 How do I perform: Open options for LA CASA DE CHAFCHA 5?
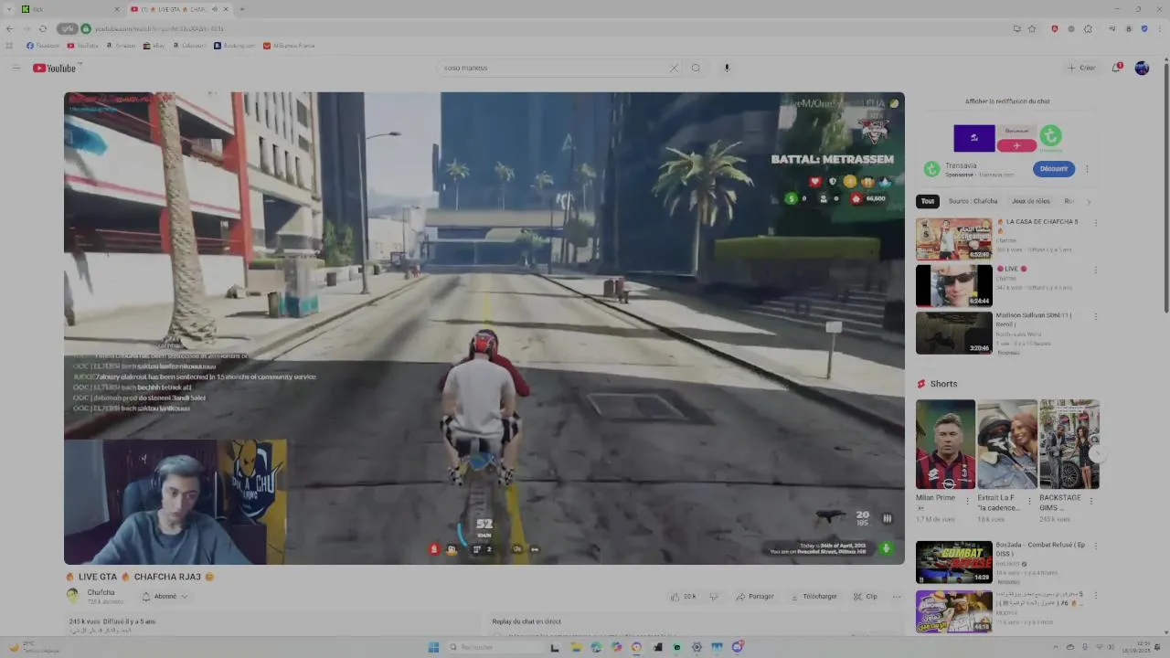(x=1096, y=222)
